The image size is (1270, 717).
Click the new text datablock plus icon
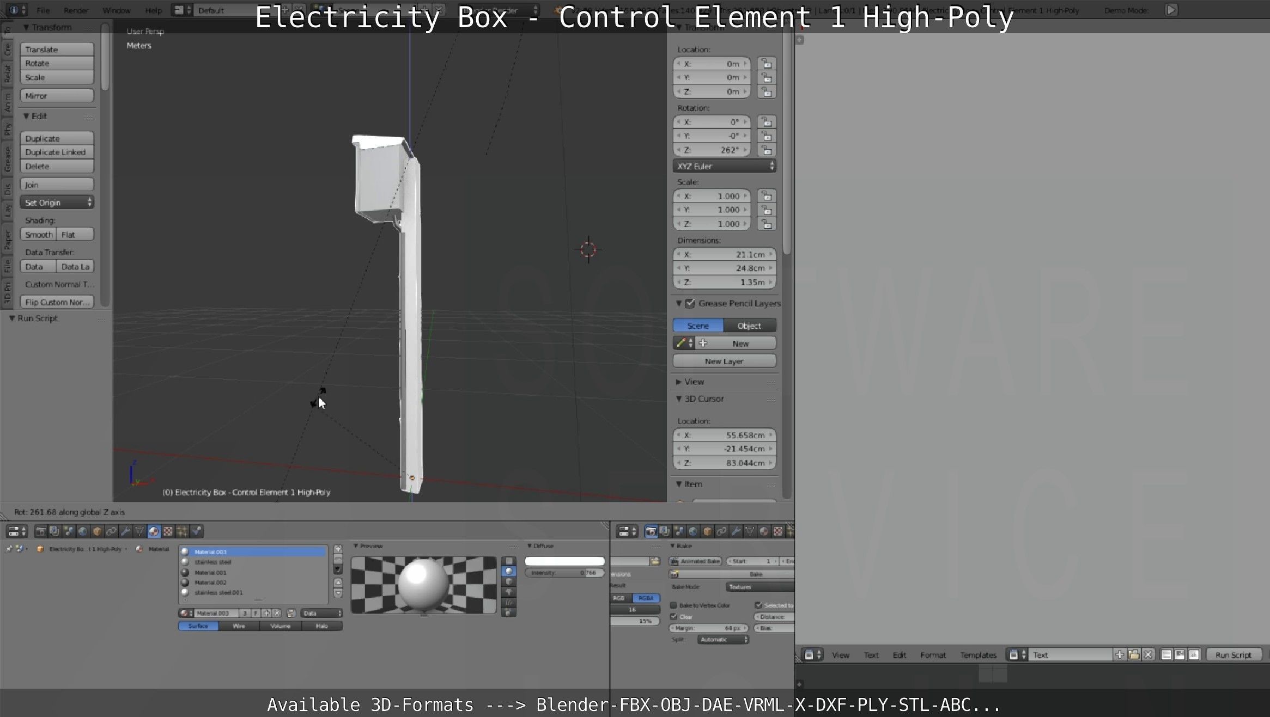pyautogui.click(x=1120, y=655)
